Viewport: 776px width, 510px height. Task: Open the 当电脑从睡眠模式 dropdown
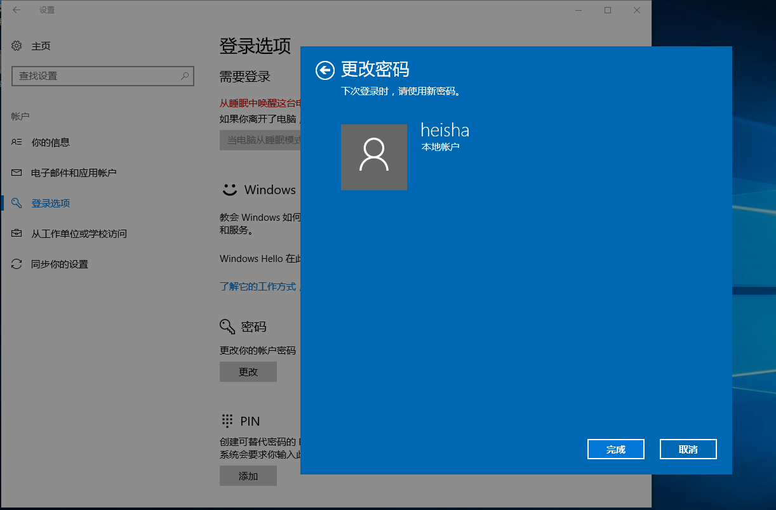(x=260, y=140)
